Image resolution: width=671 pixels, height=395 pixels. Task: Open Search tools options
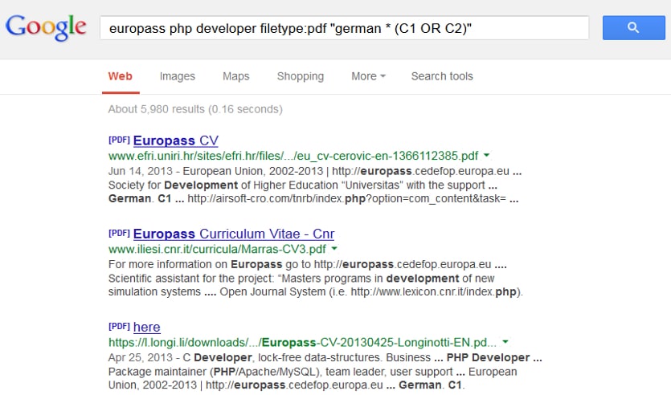tap(442, 76)
